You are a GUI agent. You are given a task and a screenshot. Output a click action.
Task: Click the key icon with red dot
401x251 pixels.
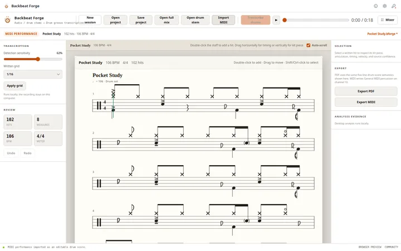[x=394, y=6]
